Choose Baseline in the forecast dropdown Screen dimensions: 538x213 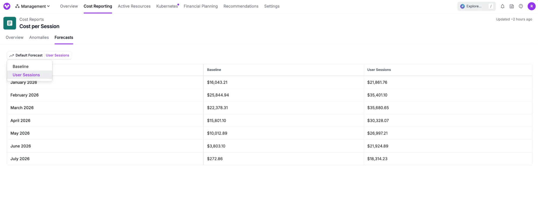30,67
